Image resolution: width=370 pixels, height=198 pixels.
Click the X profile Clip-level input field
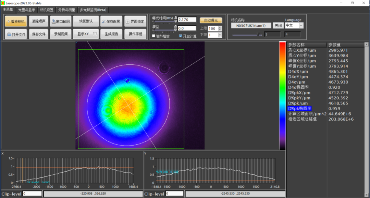[x=32, y=194]
